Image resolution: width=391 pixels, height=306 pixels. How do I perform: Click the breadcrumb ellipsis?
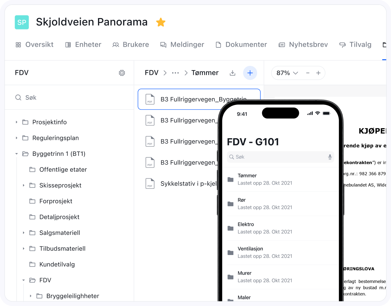tap(175, 73)
